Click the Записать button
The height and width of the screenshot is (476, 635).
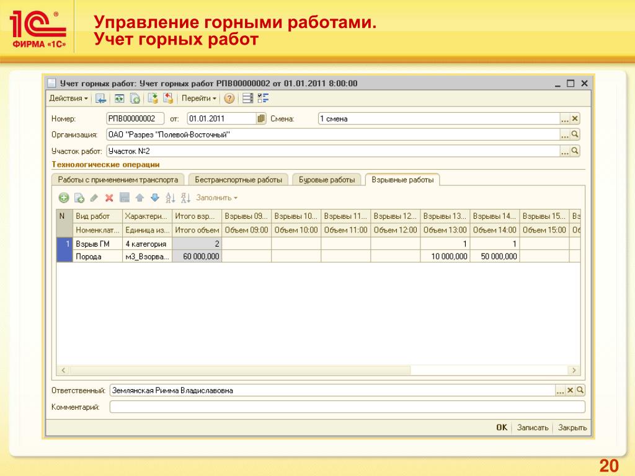[533, 428]
